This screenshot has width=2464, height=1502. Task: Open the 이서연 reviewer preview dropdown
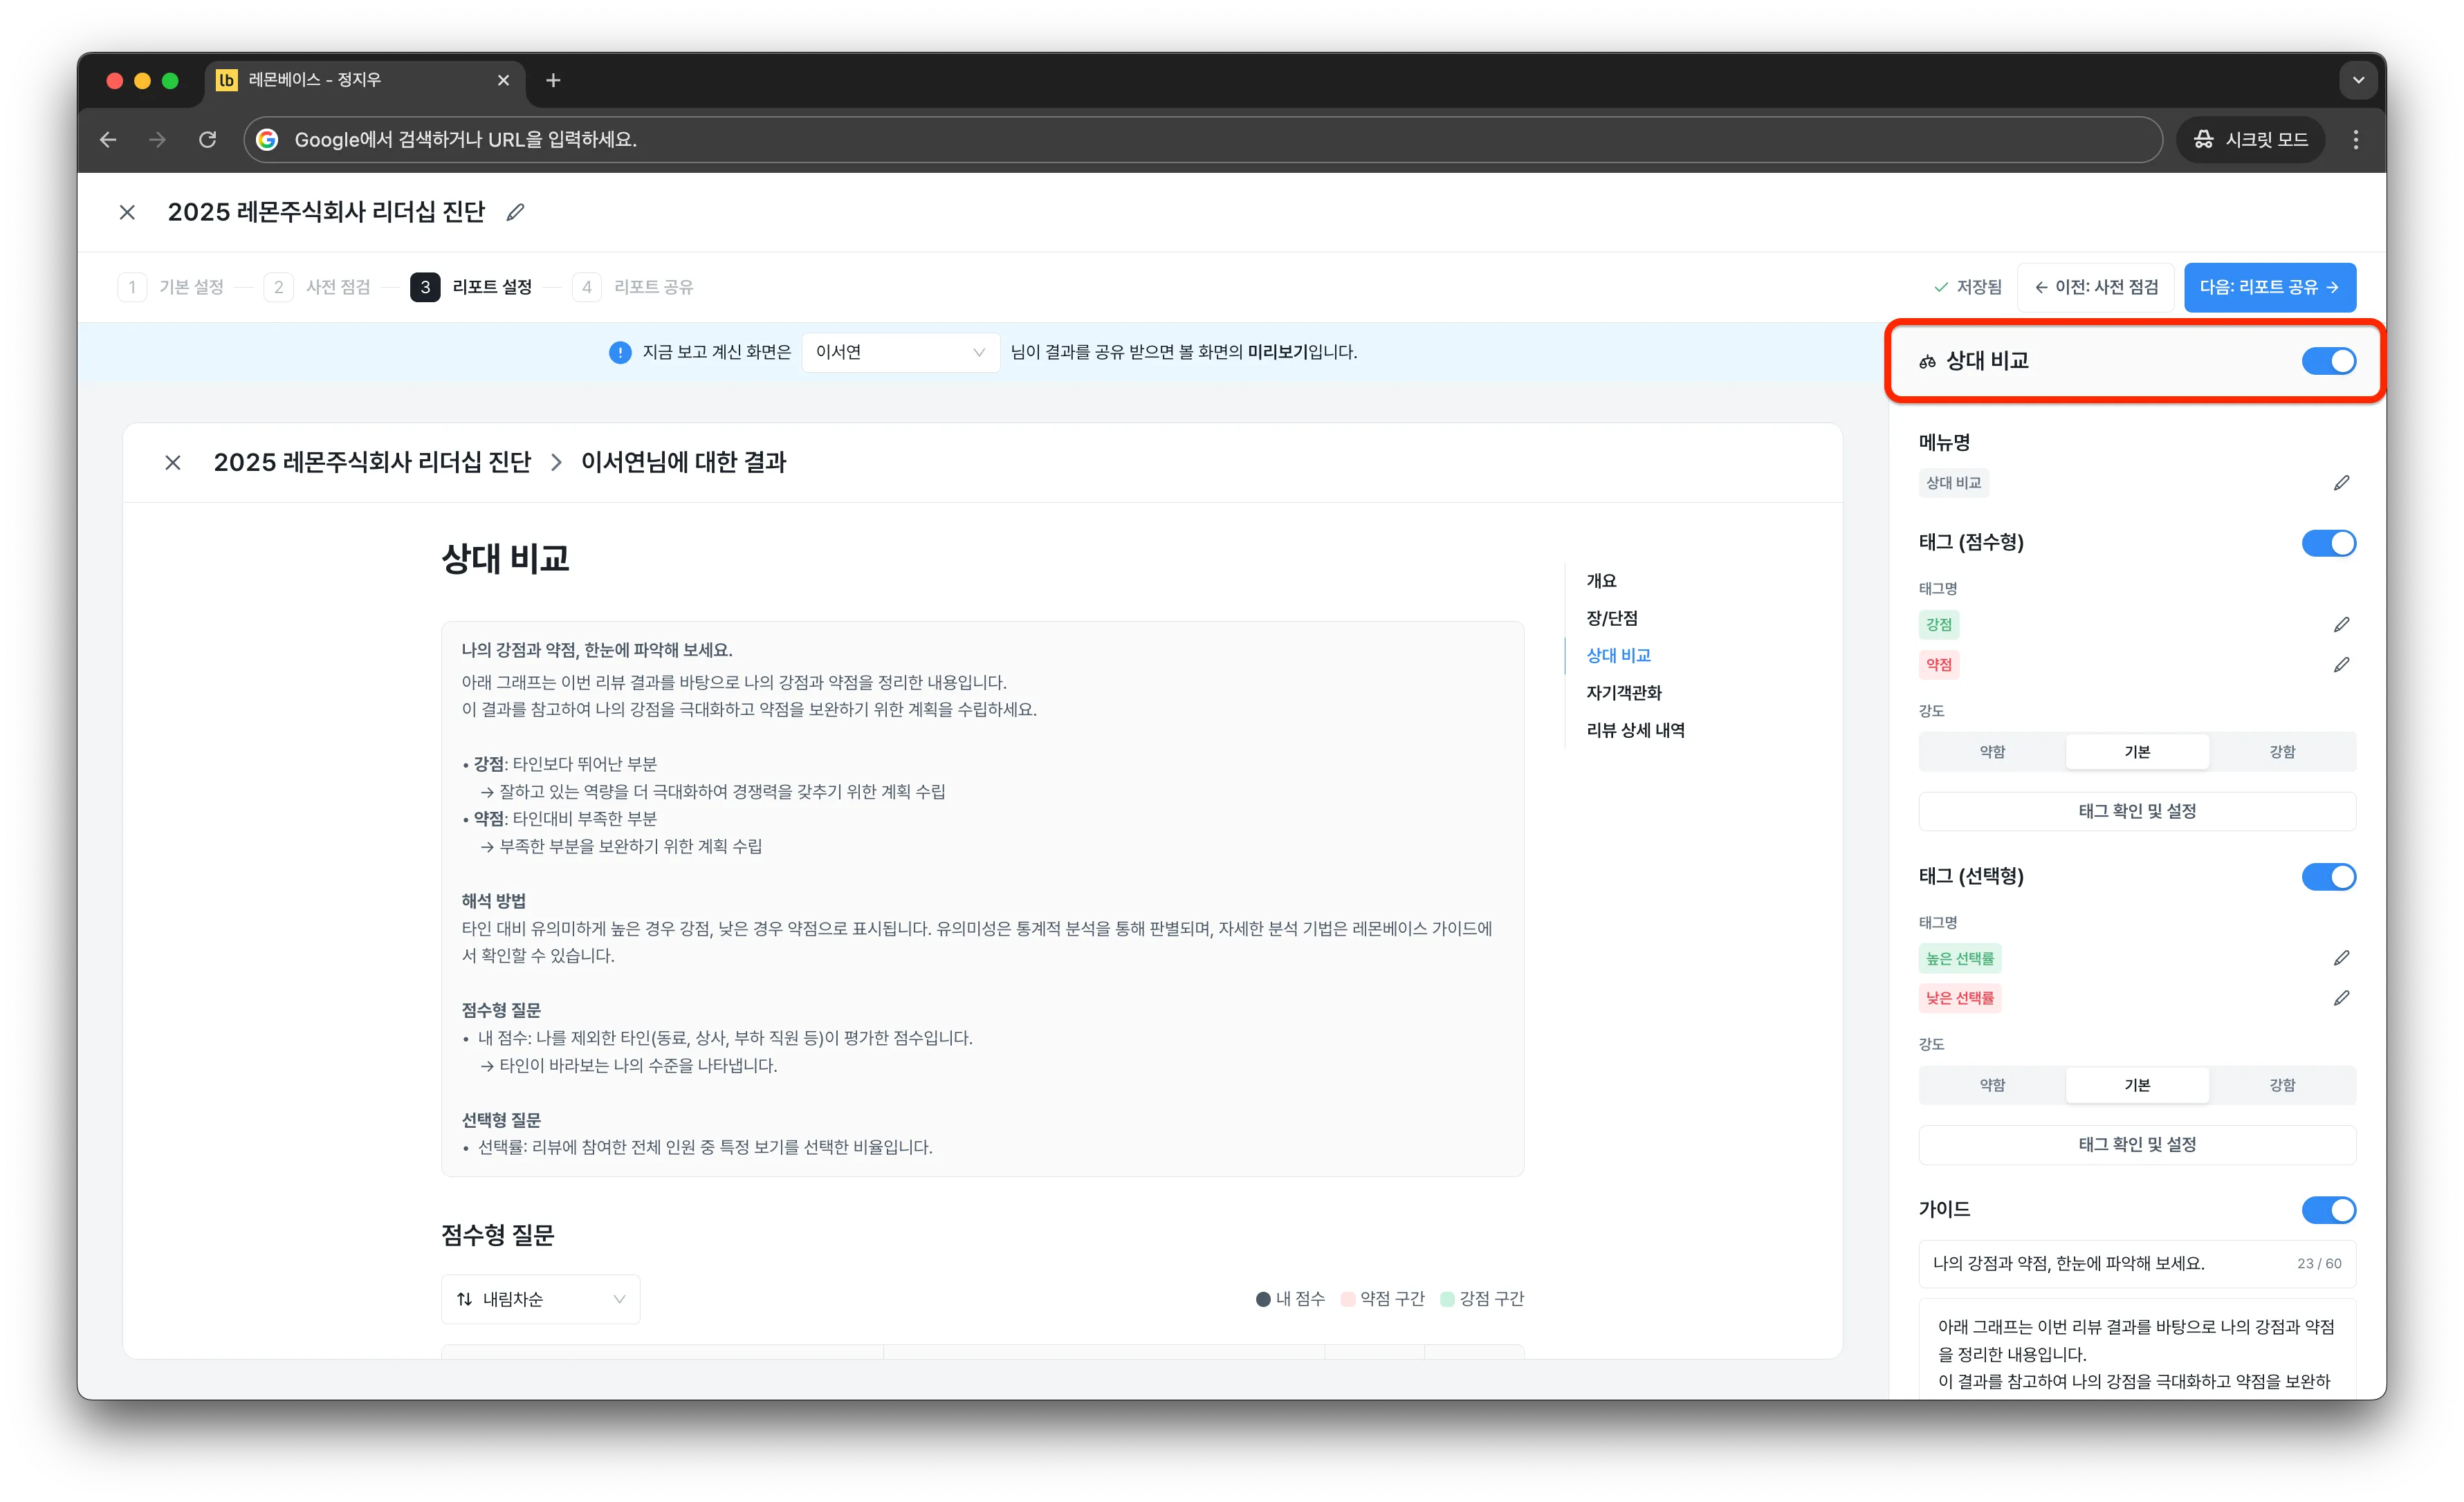900,352
